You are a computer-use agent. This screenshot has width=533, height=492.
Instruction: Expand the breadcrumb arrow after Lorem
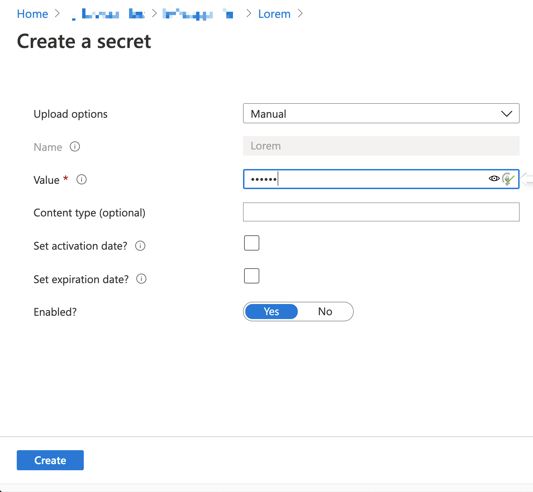(x=301, y=13)
